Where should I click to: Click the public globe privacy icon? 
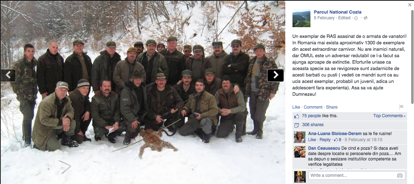(365, 18)
